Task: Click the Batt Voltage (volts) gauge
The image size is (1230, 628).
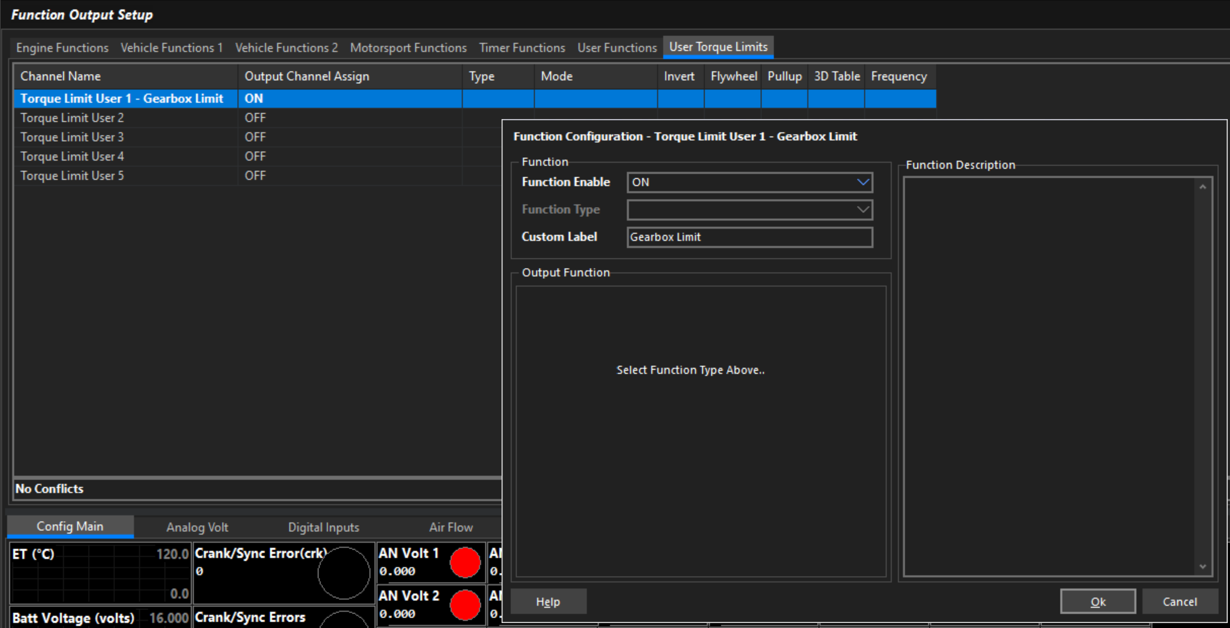Action: [x=100, y=618]
